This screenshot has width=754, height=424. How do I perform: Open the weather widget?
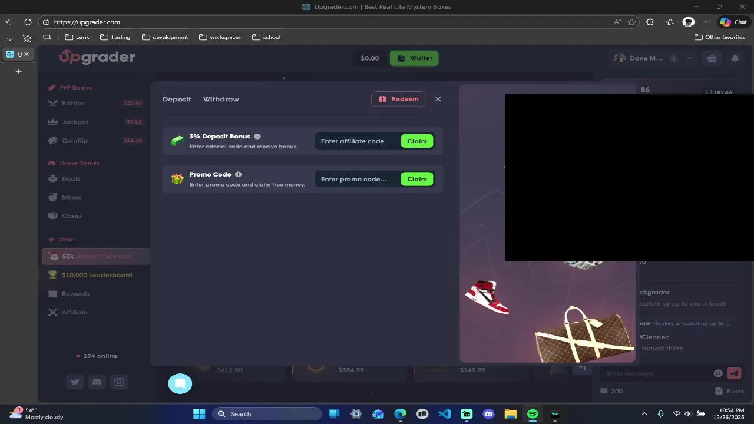click(x=37, y=413)
